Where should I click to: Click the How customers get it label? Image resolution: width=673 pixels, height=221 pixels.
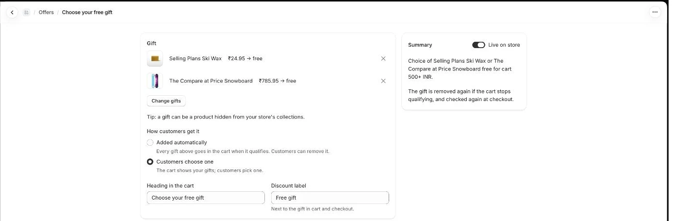(173, 132)
